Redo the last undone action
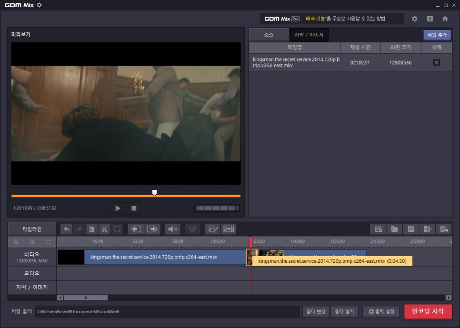This screenshot has height=328, width=460. tap(79, 229)
